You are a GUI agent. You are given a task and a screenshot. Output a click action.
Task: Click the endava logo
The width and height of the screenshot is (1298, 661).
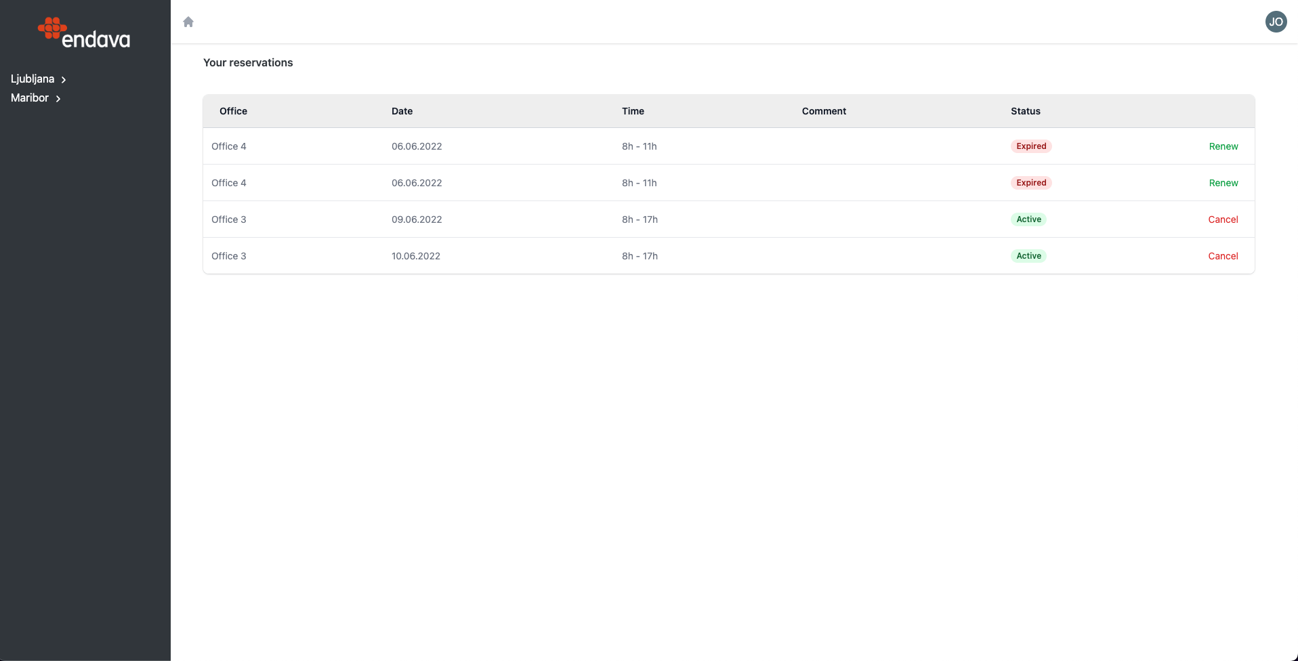click(84, 33)
